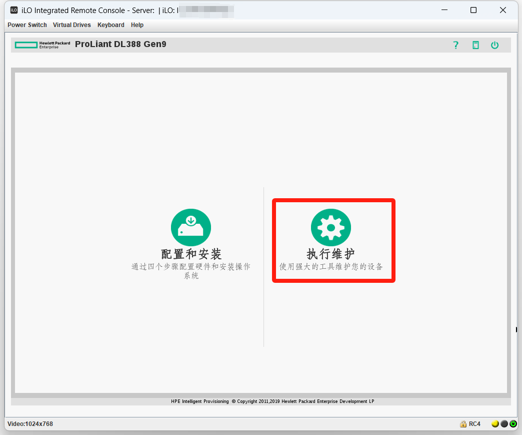Click the 配置和安装 drive download icon
The image size is (522, 435).
click(191, 228)
